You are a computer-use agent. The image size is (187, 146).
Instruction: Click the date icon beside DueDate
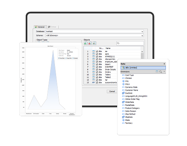123,93
